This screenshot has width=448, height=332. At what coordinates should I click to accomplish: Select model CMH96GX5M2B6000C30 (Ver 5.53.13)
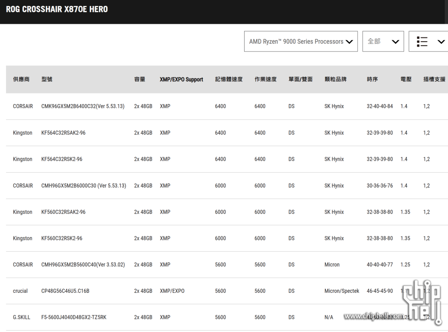[84, 185]
